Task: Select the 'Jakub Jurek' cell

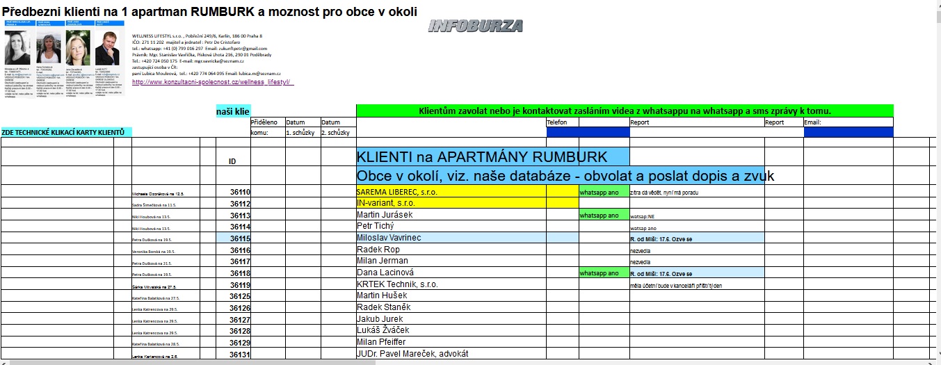Action: click(x=451, y=319)
